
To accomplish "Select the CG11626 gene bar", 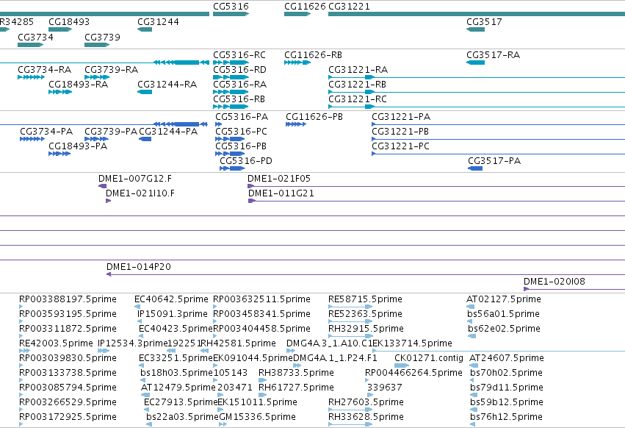I will tap(297, 14).
